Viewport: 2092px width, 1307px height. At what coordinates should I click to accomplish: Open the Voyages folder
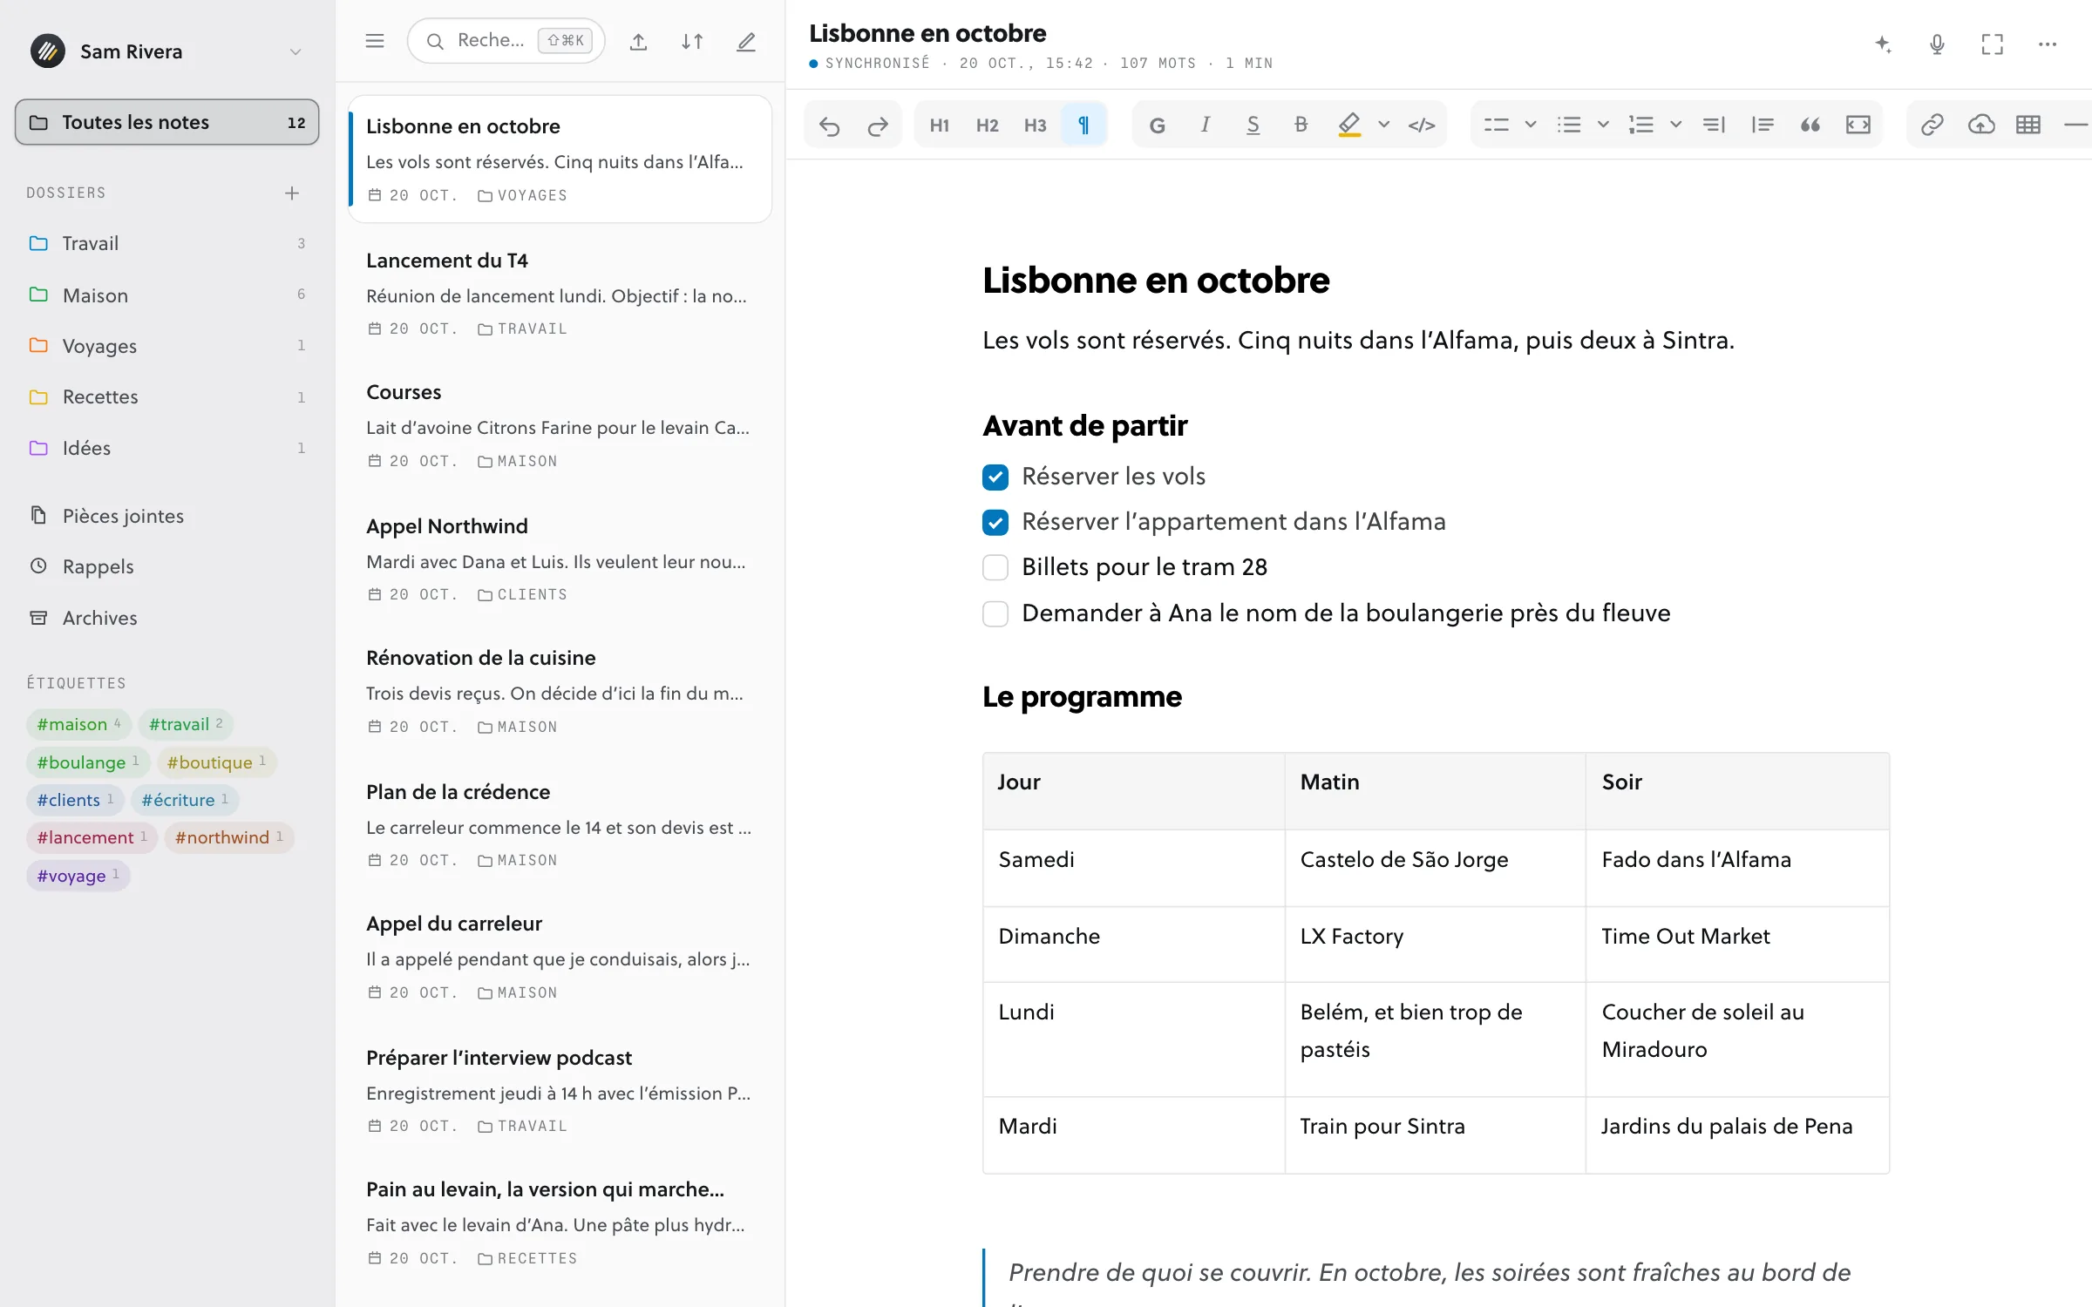coord(167,346)
